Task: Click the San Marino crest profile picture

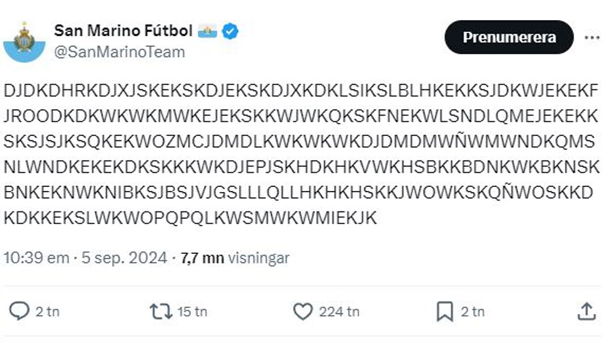Action: pos(24,41)
